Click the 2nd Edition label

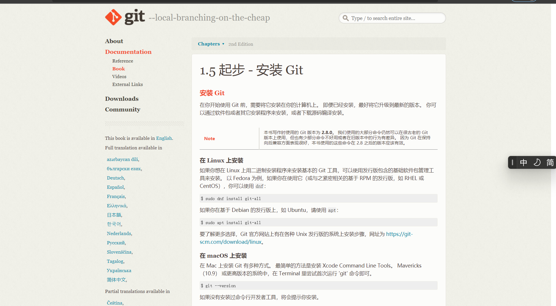click(241, 44)
